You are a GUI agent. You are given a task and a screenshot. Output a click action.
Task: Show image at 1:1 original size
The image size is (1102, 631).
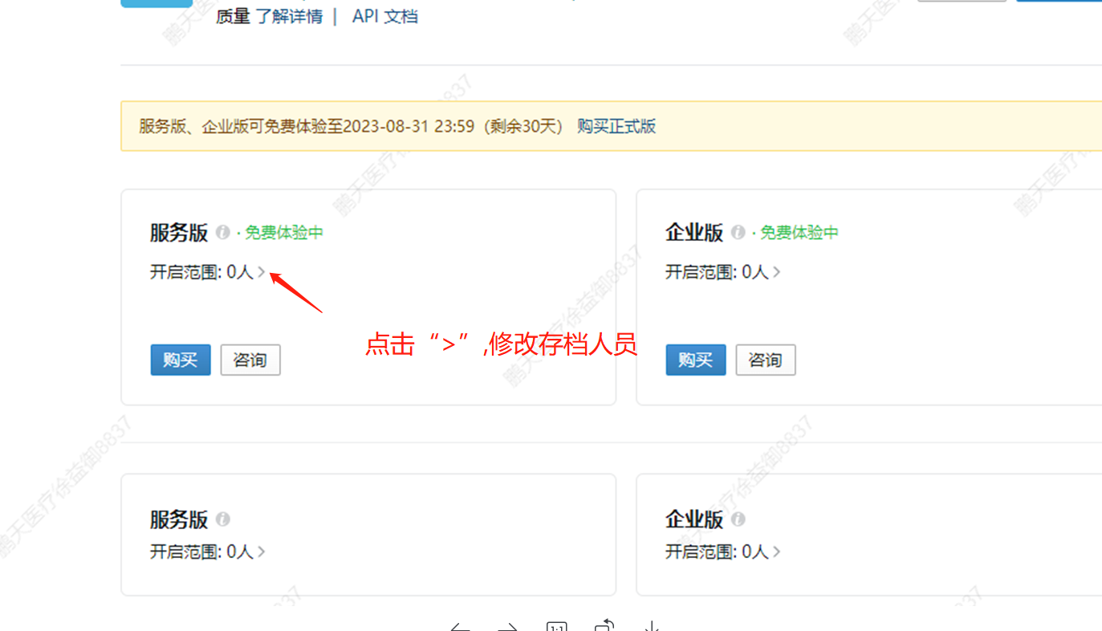556,626
